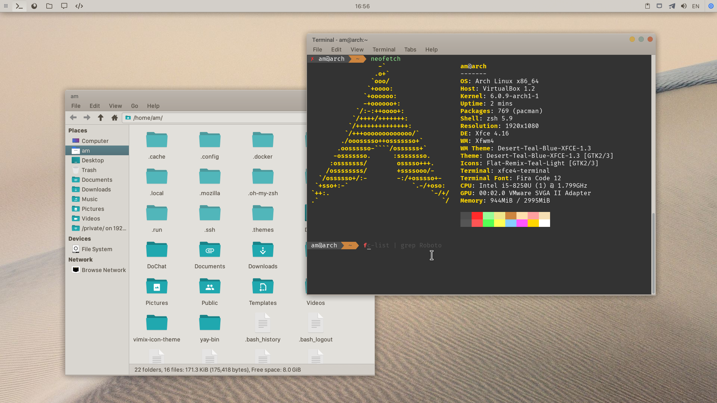Select the Pictures folder in file grid
The height and width of the screenshot is (403, 717).
click(x=157, y=286)
